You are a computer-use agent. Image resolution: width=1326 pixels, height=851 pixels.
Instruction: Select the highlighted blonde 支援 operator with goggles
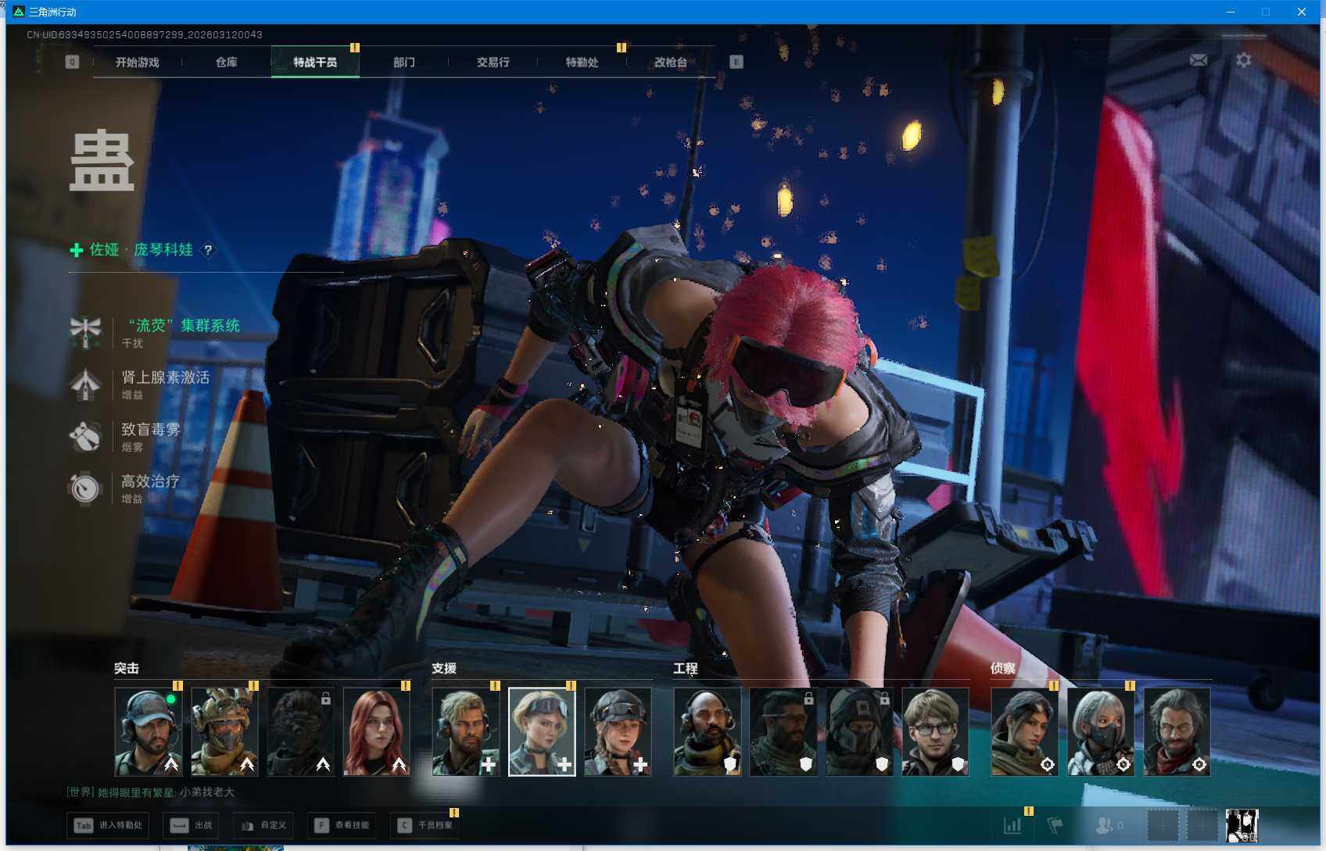(542, 731)
